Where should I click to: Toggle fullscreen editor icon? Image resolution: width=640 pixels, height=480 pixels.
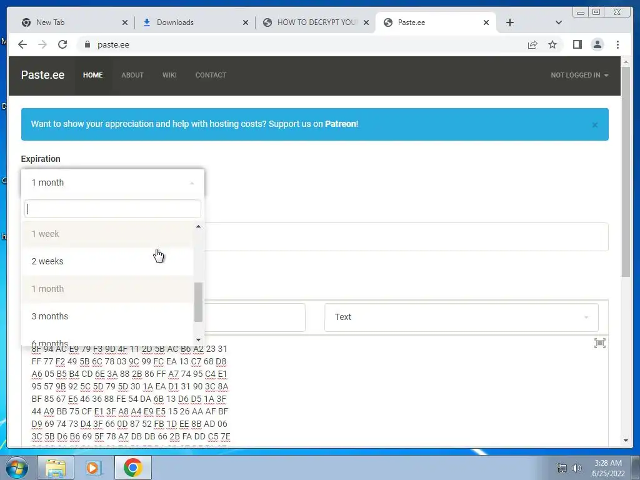tap(599, 343)
